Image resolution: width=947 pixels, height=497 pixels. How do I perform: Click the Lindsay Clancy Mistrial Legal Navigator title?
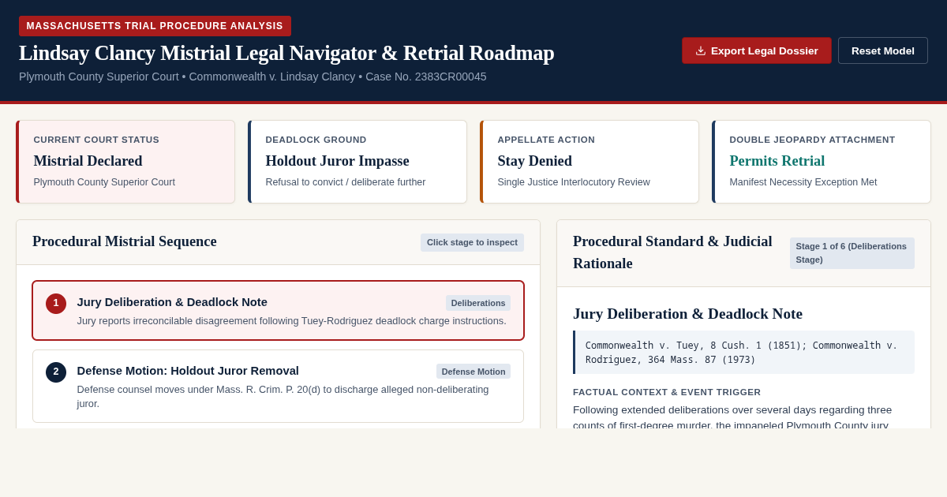pyautogui.click(x=286, y=53)
